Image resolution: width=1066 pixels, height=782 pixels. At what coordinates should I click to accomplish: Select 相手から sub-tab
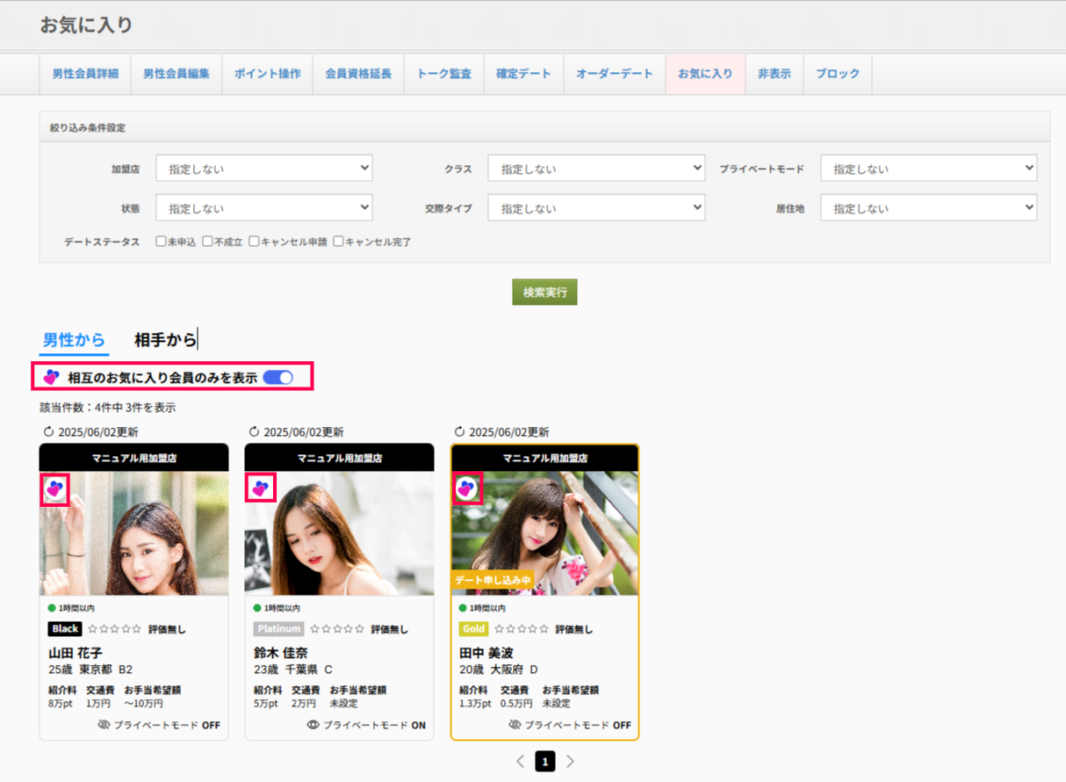165,339
